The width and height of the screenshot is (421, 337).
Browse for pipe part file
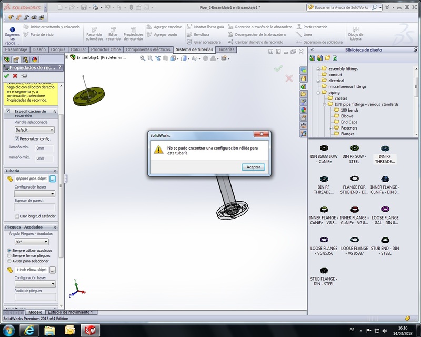point(53,179)
